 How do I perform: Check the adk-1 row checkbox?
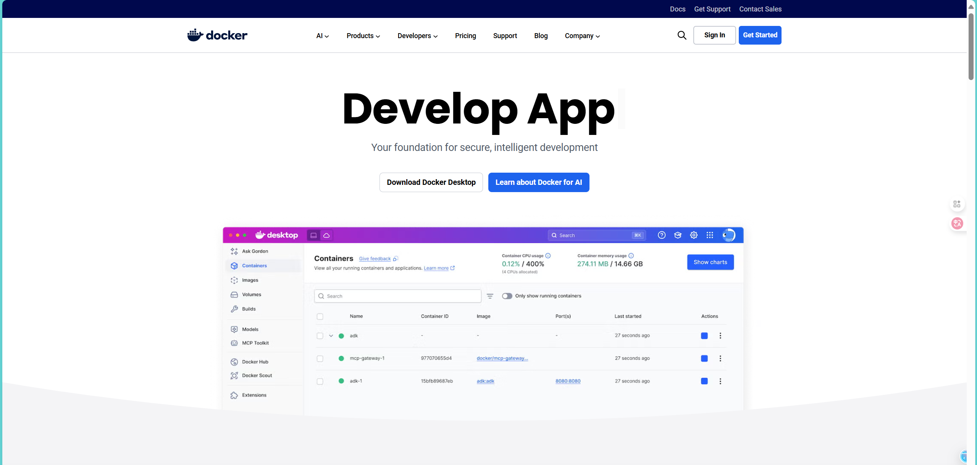320,382
